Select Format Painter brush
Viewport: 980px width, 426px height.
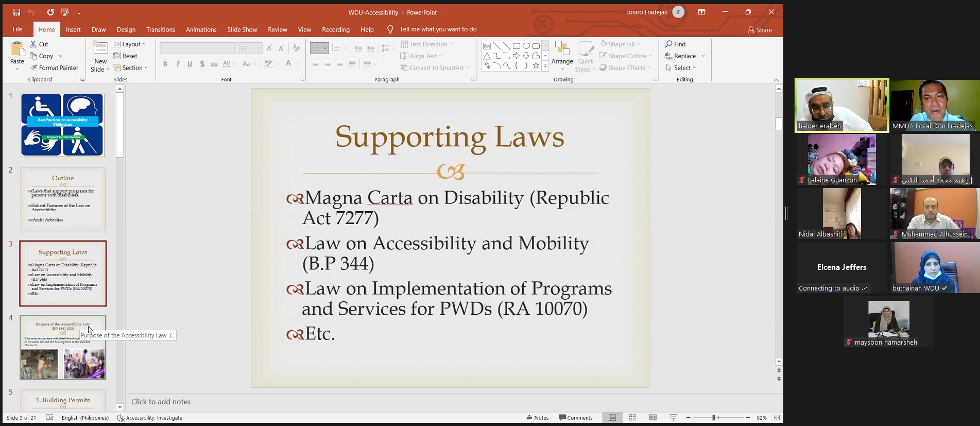tap(54, 68)
